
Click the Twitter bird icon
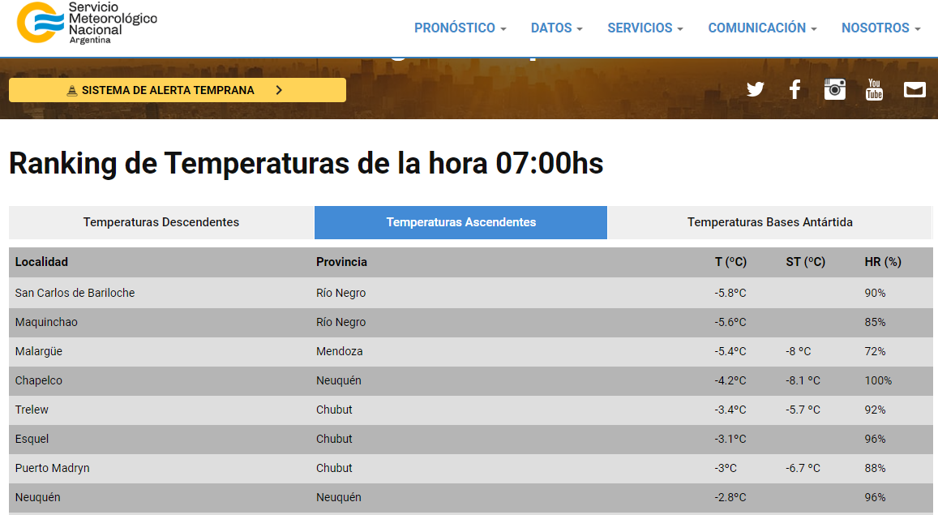[x=756, y=89]
